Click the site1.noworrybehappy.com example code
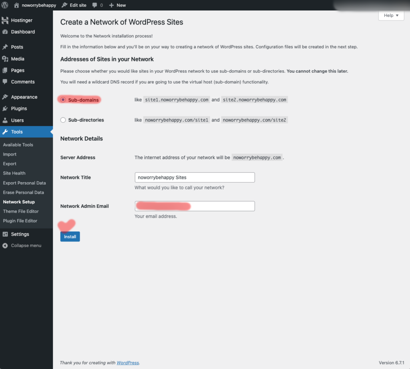410x369 pixels. 177,100
